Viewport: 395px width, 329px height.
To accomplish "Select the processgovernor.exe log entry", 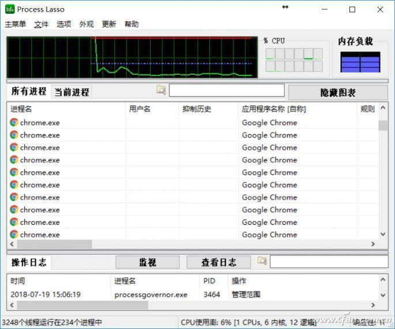I will click(x=151, y=295).
